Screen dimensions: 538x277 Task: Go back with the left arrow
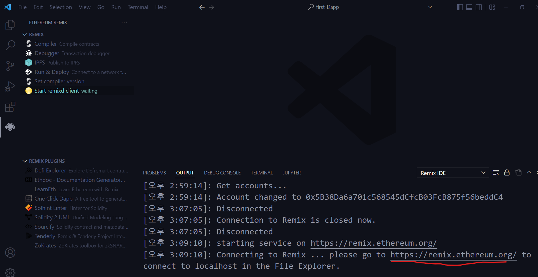202,7
